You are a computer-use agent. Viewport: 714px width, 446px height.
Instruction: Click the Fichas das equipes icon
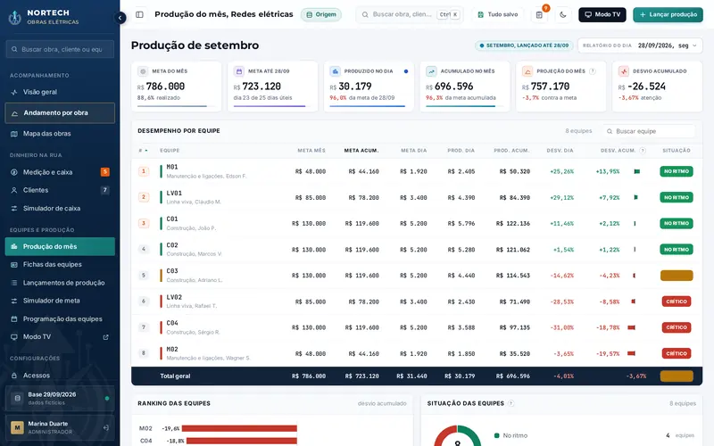tap(14, 264)
